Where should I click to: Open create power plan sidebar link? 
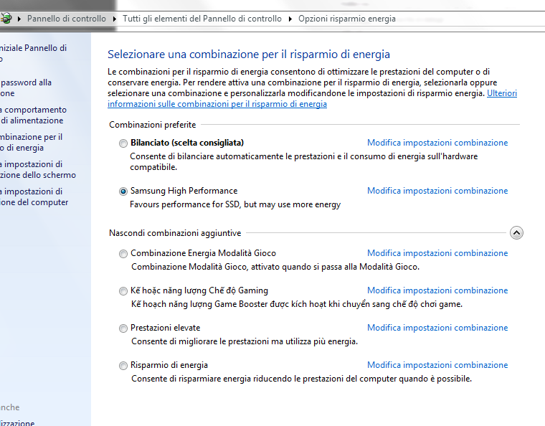[32, 142]
